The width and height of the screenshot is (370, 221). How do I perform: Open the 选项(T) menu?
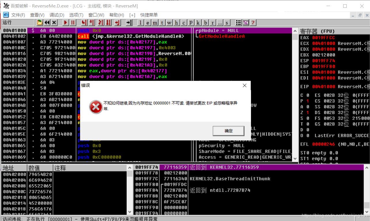pos(76,15)
